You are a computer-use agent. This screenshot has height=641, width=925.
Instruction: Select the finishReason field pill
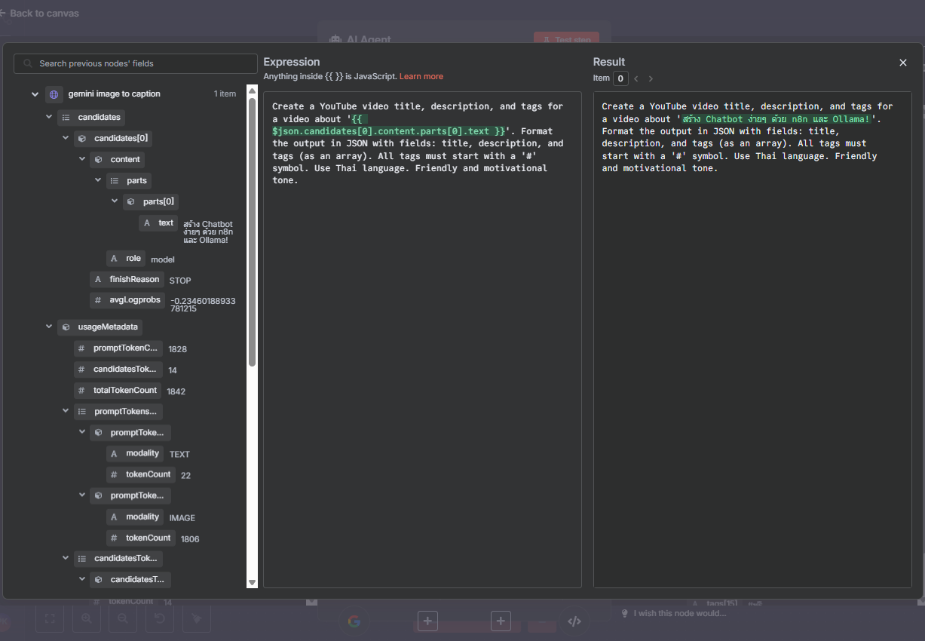pos(127,279)
